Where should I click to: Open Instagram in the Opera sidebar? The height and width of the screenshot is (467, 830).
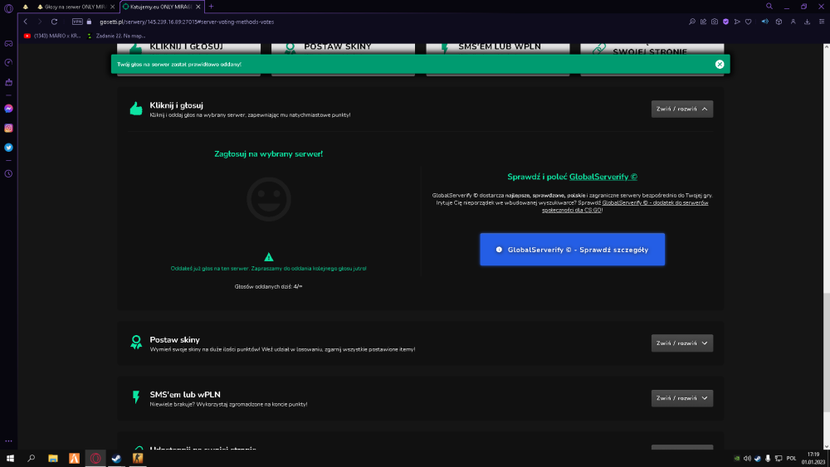click(8, 128)
